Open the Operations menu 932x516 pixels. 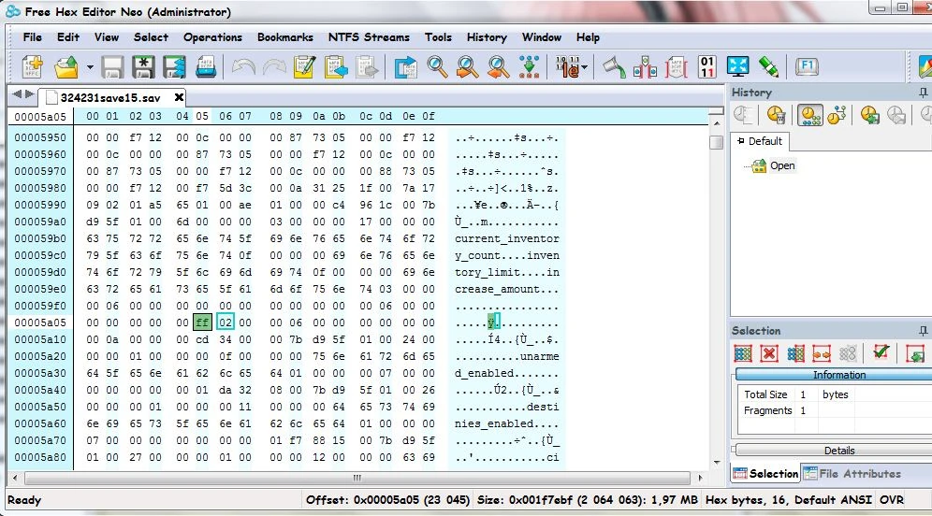(x=212, y=36)
